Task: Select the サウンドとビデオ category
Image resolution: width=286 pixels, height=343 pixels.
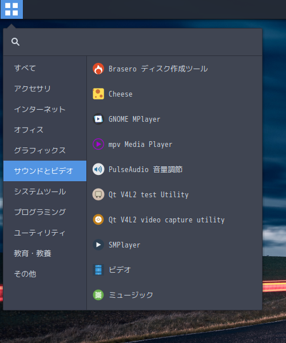Action: 45,171
